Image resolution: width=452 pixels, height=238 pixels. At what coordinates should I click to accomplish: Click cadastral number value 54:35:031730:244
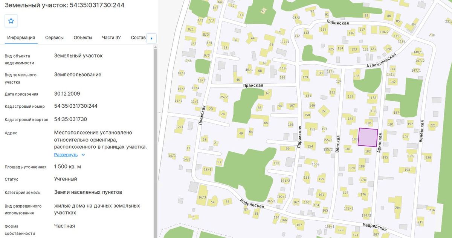tap(76, 106)
